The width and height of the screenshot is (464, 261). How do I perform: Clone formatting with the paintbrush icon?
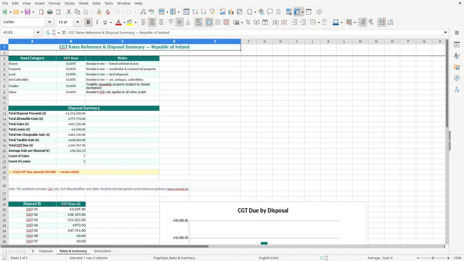click(99, 12)
